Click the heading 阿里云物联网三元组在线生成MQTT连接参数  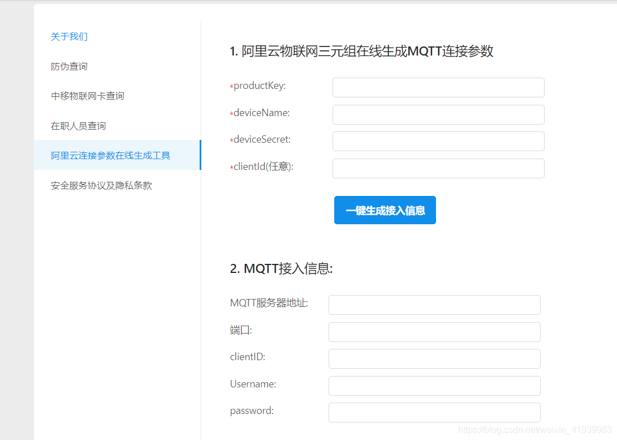(362, 52)
